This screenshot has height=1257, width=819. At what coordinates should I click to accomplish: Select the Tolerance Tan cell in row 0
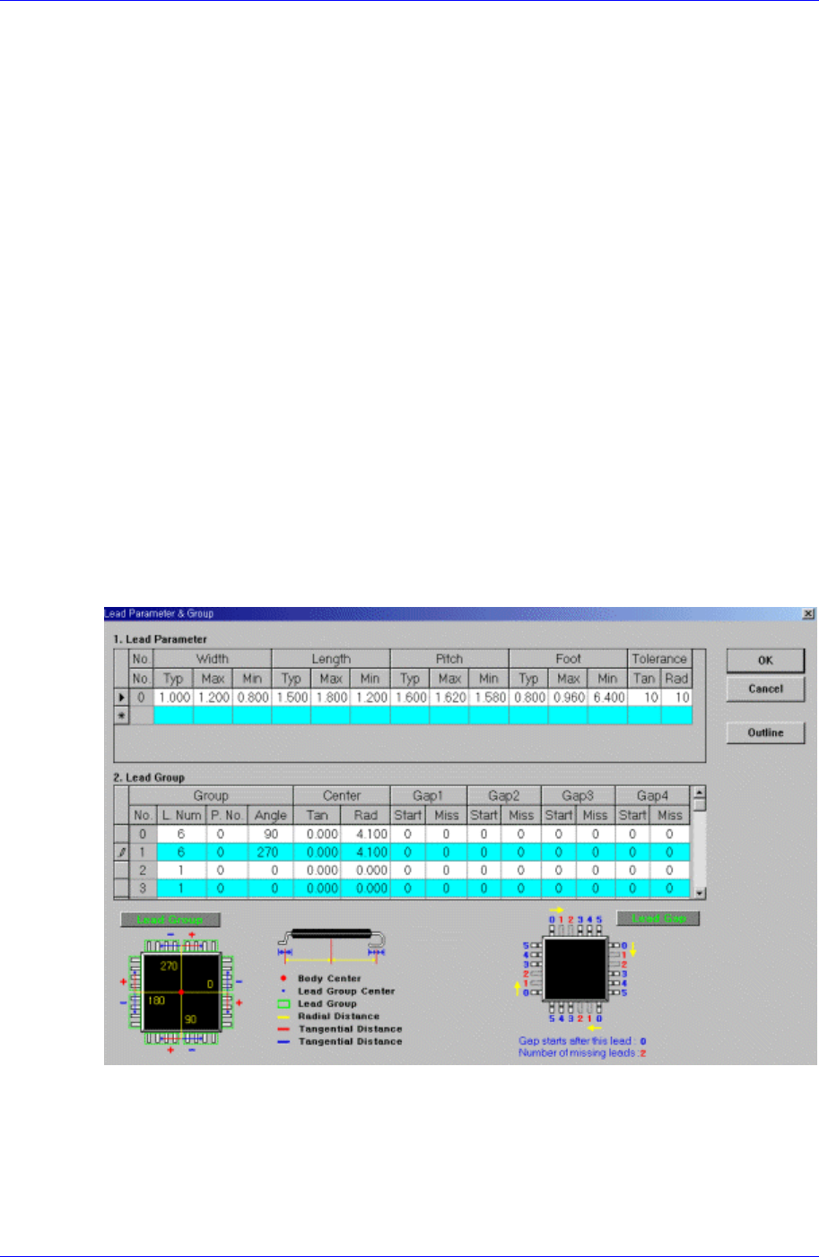644,697
